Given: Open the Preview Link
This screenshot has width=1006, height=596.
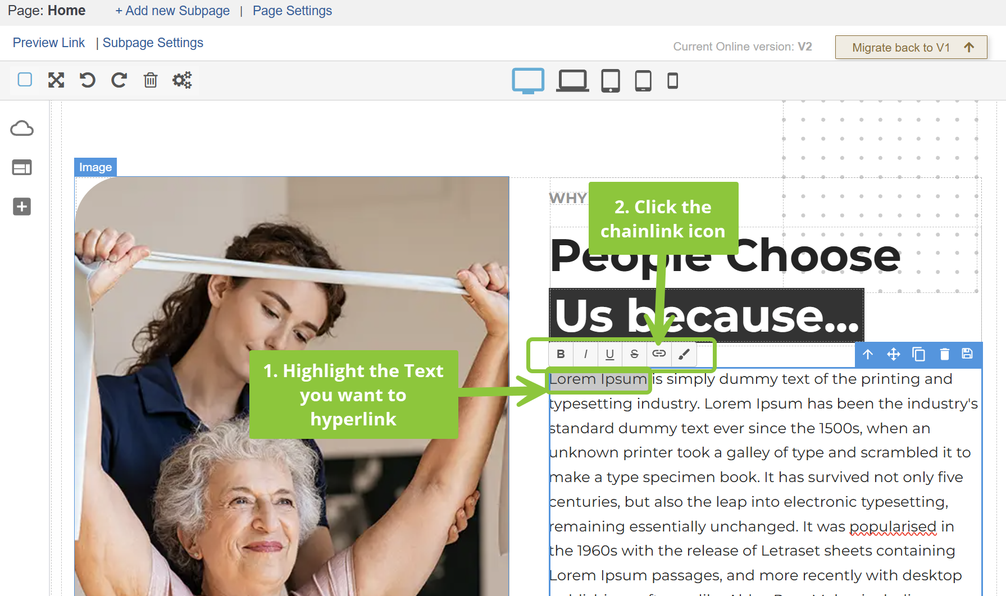Looking at the screenshot, I should tap(49, 43).
